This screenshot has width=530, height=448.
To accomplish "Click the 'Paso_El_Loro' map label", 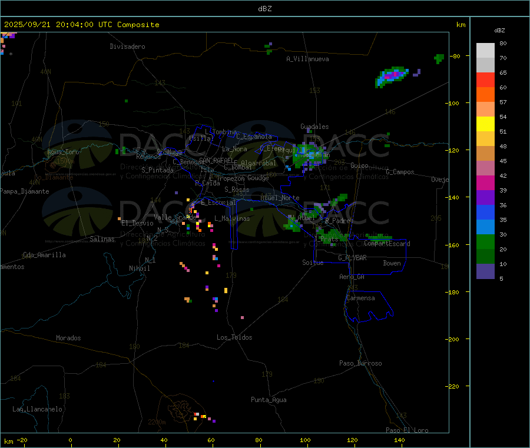I will click(408, 430).
